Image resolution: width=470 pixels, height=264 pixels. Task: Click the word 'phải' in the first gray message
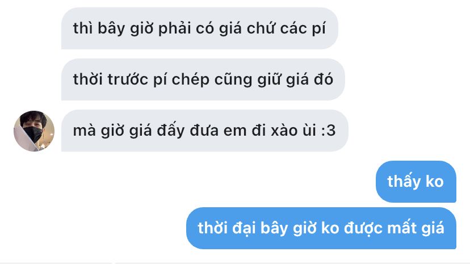174,29
